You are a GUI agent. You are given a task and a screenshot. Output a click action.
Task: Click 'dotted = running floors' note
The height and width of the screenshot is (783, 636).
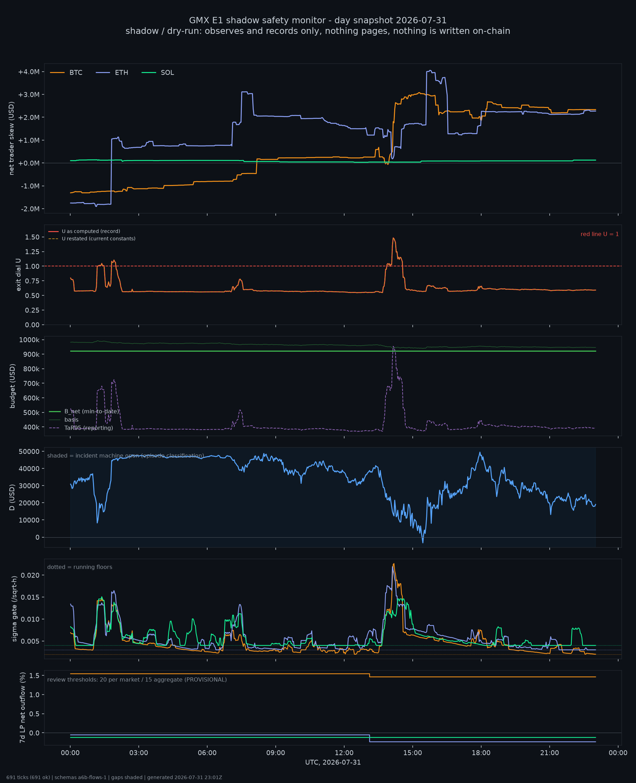point(80,567)
